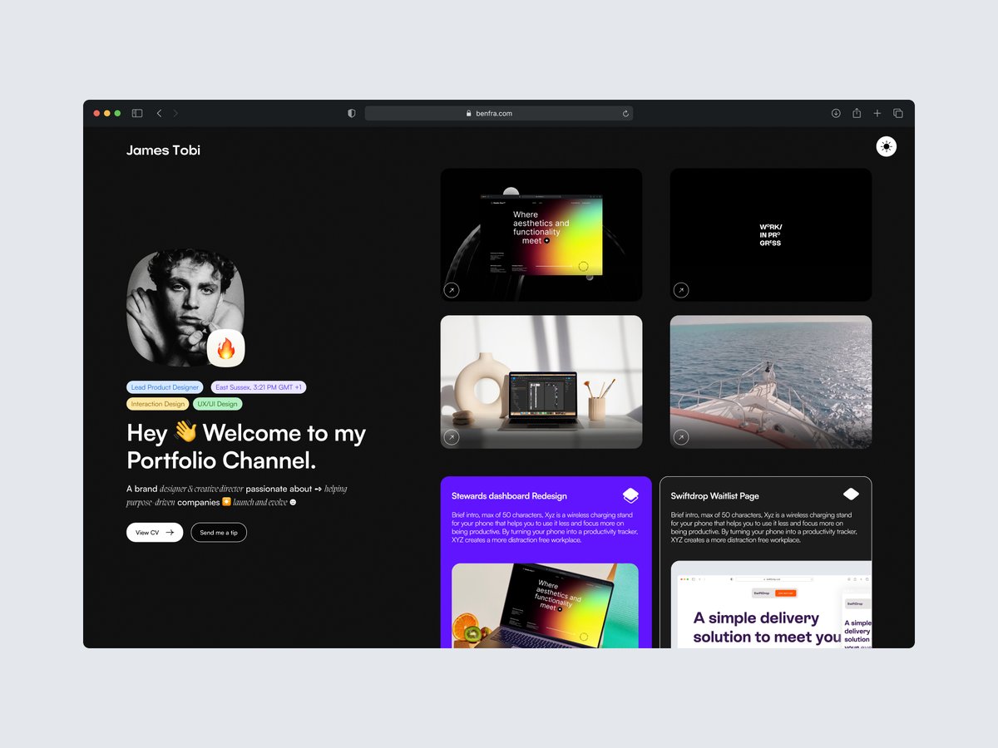This screenshot has width=998, height=748.
Task: Open the Stewards dashboard Redesign title
Action: (509, 496)
